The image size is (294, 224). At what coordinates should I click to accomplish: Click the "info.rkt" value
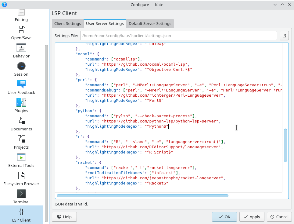[164, 173]
